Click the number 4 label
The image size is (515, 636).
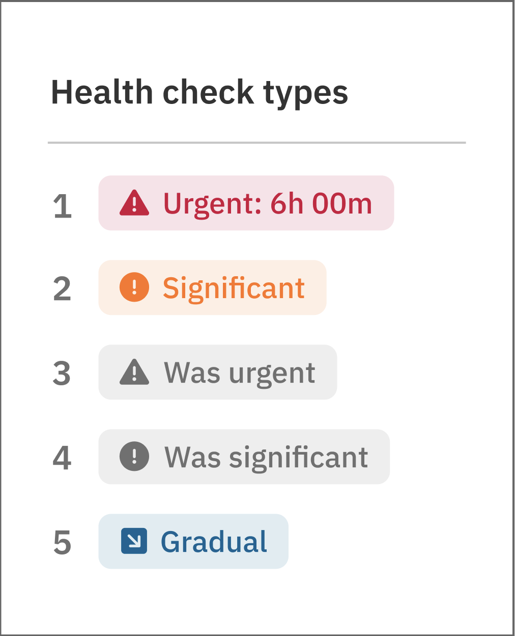tap(62, 457)
